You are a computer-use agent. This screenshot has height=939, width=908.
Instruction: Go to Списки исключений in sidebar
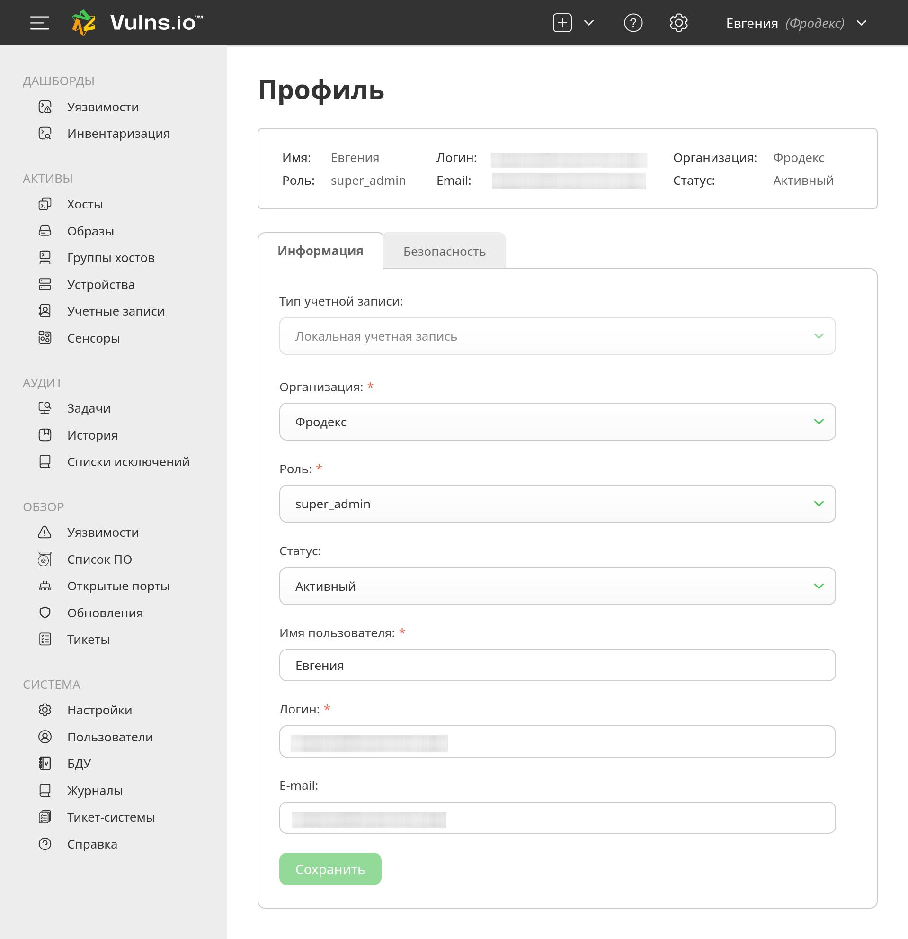point(128,462)
